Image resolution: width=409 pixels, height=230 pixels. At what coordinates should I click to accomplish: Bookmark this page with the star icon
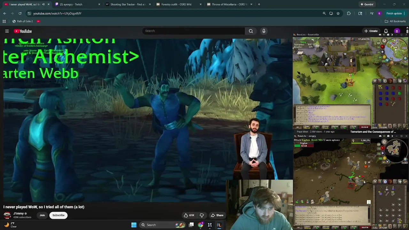pos(338,13)
